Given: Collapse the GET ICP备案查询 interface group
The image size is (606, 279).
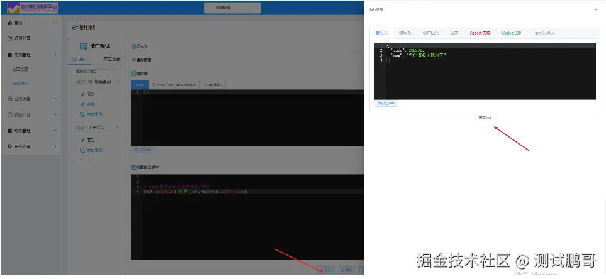Looking at the screenshot, I should [x=118, y=82].
